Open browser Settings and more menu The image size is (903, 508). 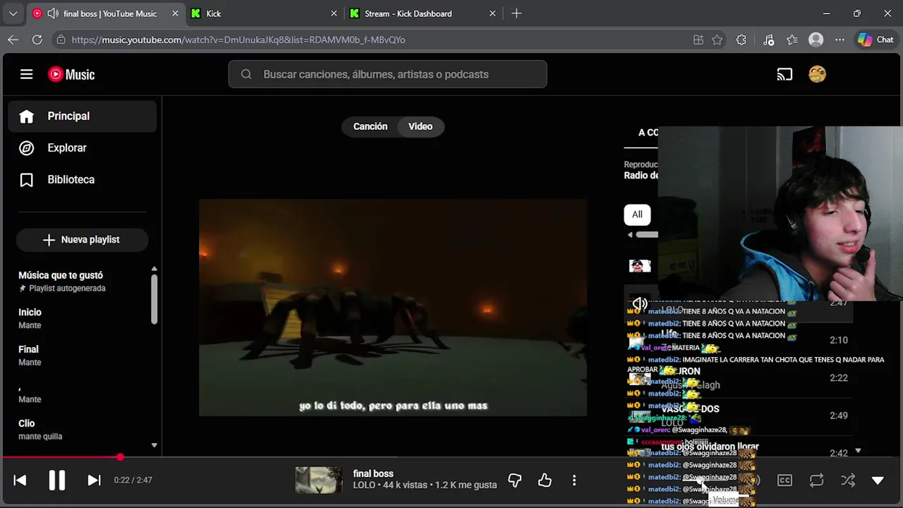tap(840, 40)
